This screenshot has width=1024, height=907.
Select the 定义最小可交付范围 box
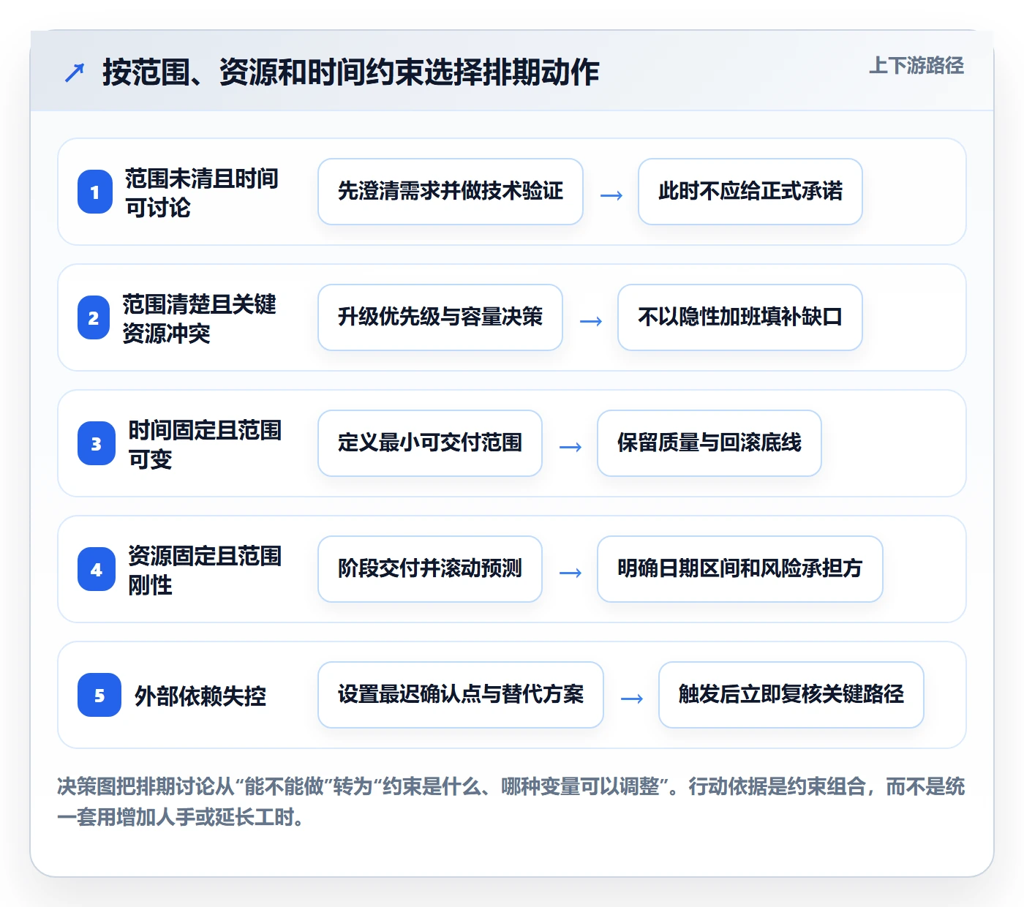[x=430, y=443]
